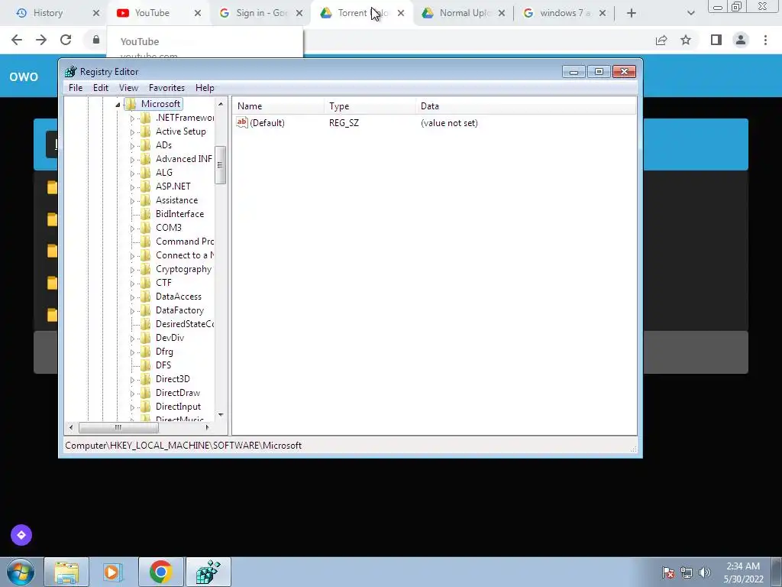Click the share page icon in Chrome
782x587 pixels.
point(661,40)
